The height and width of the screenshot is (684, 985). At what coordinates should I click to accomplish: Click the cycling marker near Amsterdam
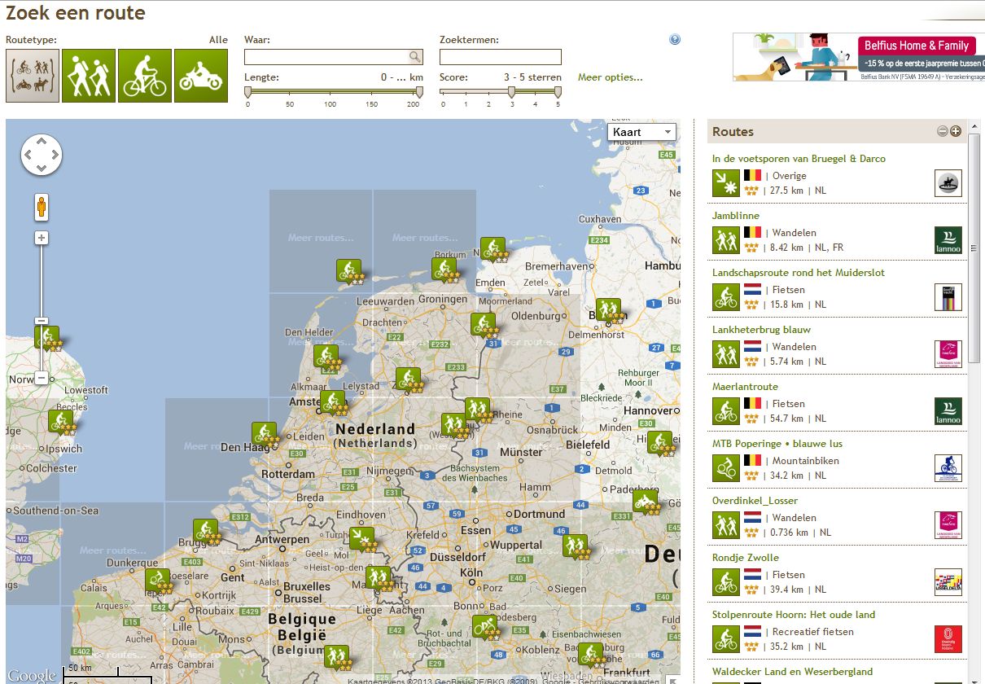click(x=332, y=403)
